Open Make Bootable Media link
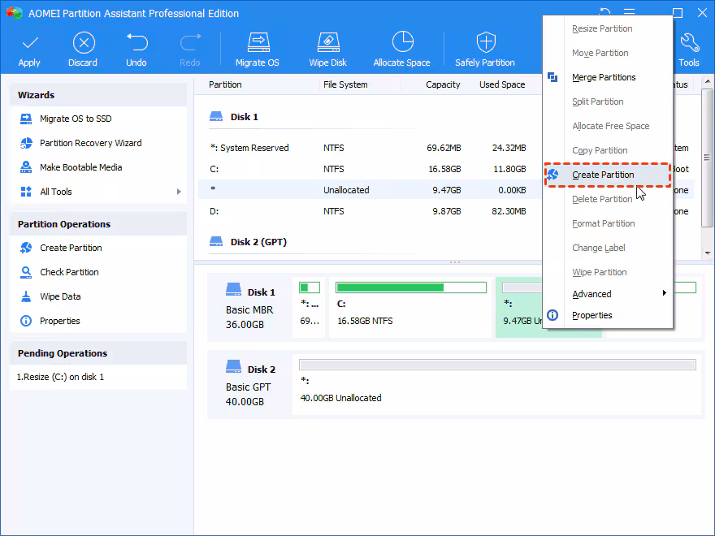Viewport: 715px width, 536px height. pyautogui.click(x=80, y=167)
